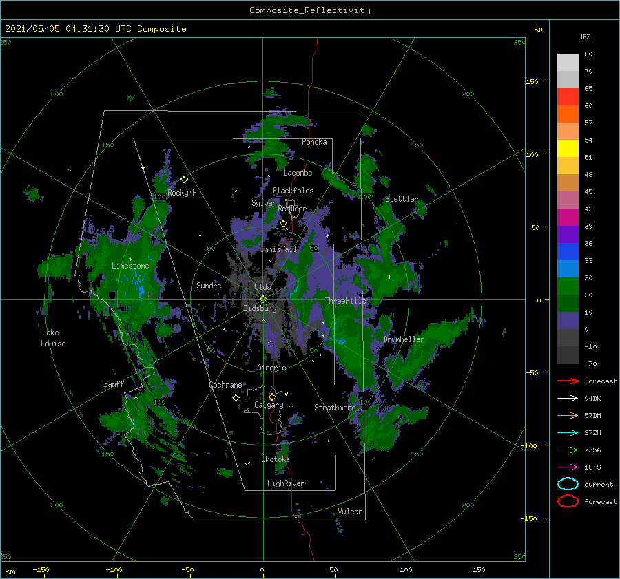Click the Lacombe city label

point(298,173)
